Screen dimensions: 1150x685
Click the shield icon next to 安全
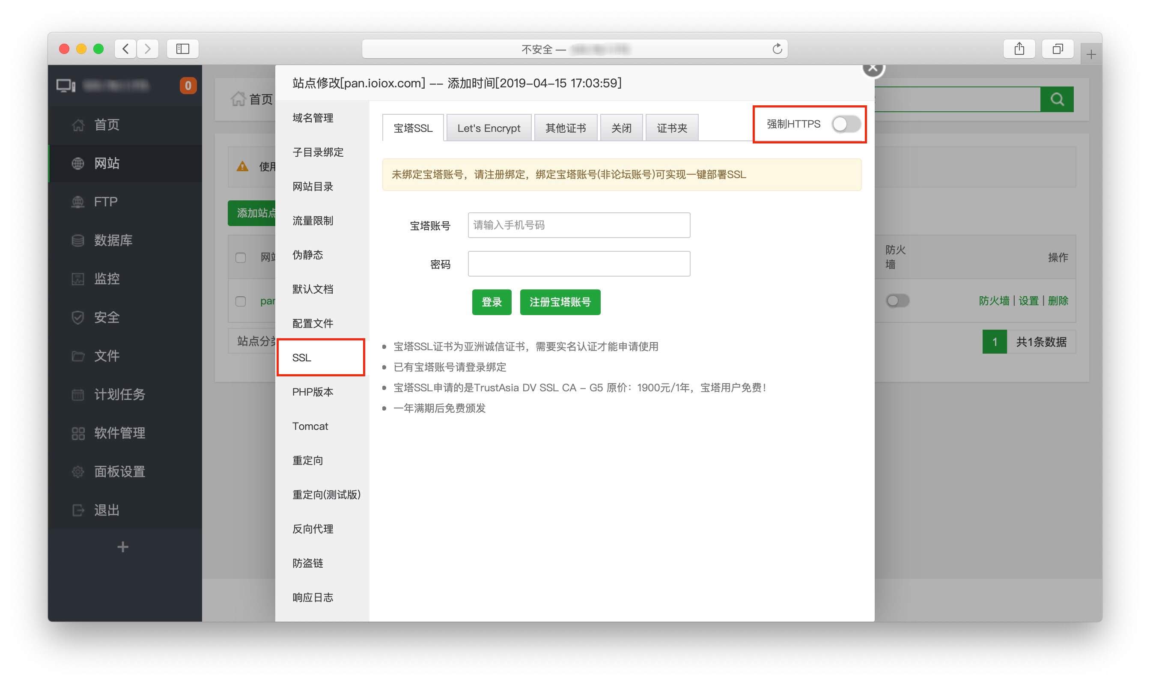coord(78,318)
